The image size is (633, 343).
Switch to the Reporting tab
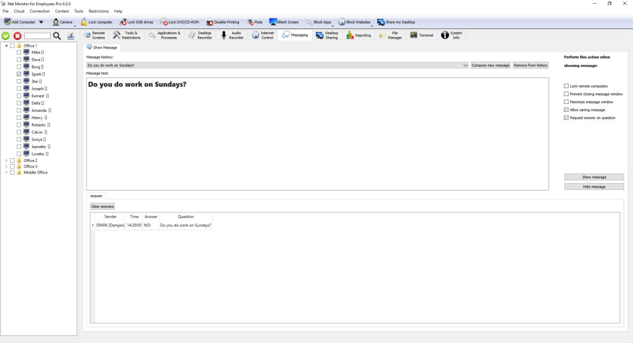click(x=358, y=35)
